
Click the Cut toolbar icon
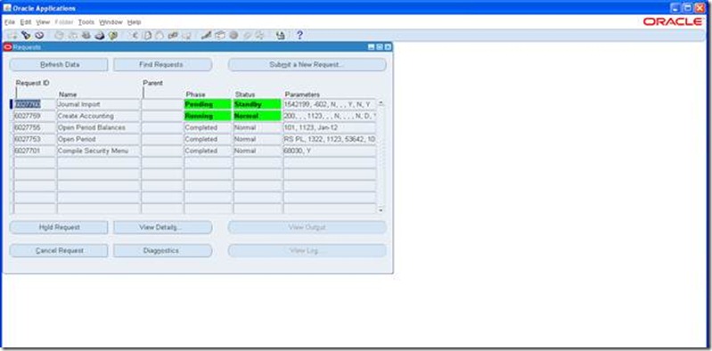click(x=135, y=36)
